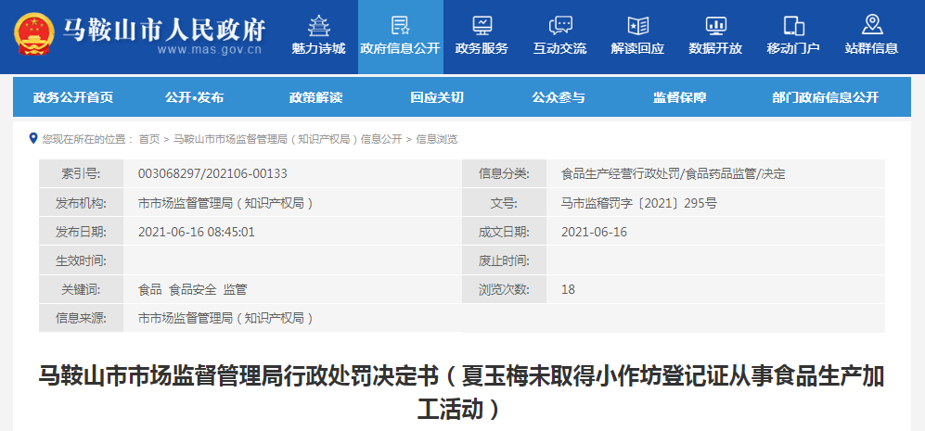Select the 监督保障 menu item
Viewport: 925px width, 431px height.
coord(679,97)
